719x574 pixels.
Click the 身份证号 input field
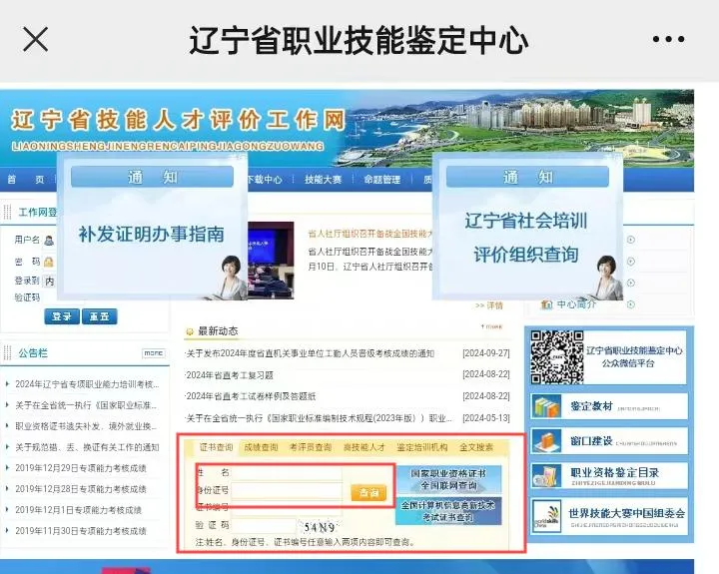pos(287,491)
